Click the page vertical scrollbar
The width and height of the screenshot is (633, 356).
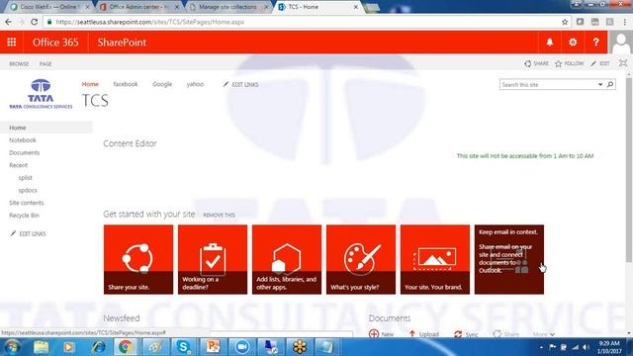[x=629, y=169]
